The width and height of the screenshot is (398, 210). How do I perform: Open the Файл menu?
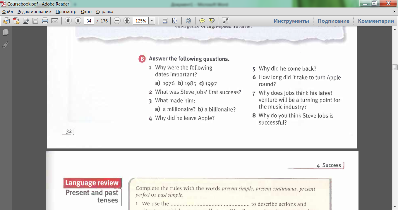[8, 12]
